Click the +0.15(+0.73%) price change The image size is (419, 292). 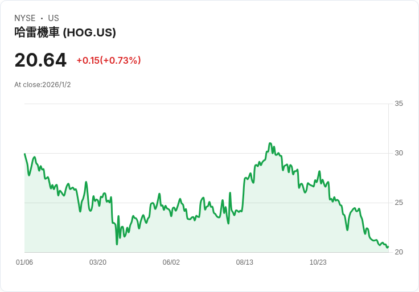(109, 60)
